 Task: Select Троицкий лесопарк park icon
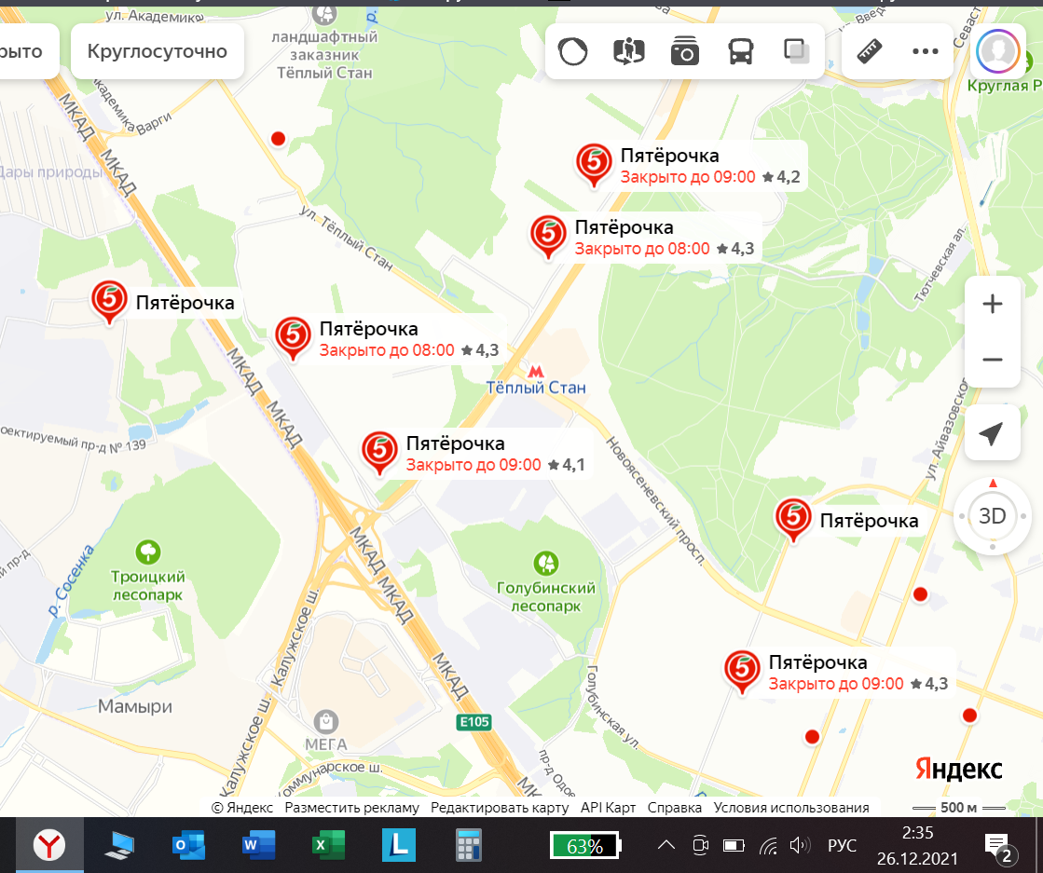(147, 552)
